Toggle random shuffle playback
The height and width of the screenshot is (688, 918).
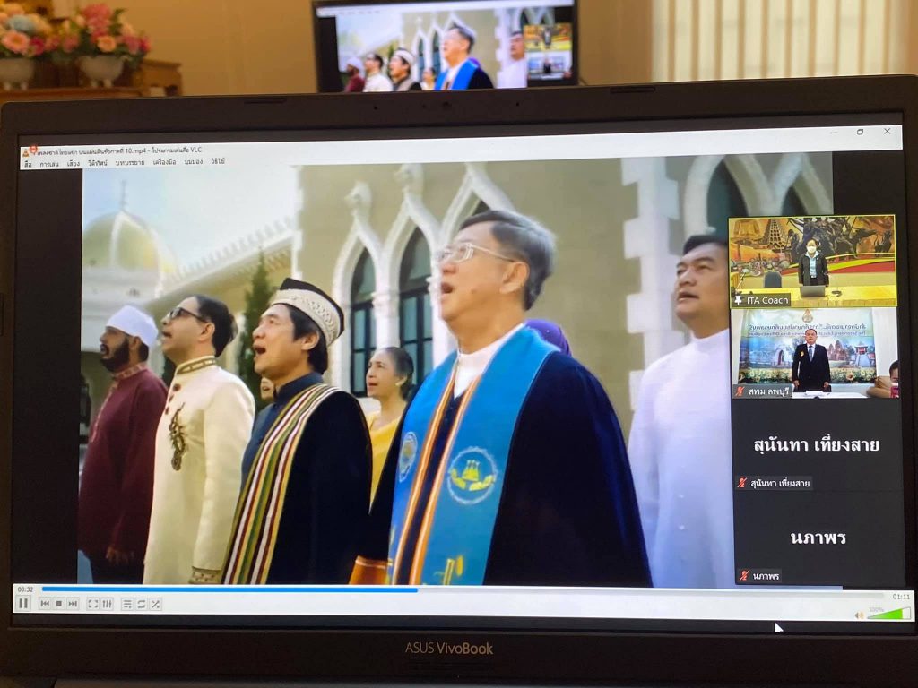point(155,605)
